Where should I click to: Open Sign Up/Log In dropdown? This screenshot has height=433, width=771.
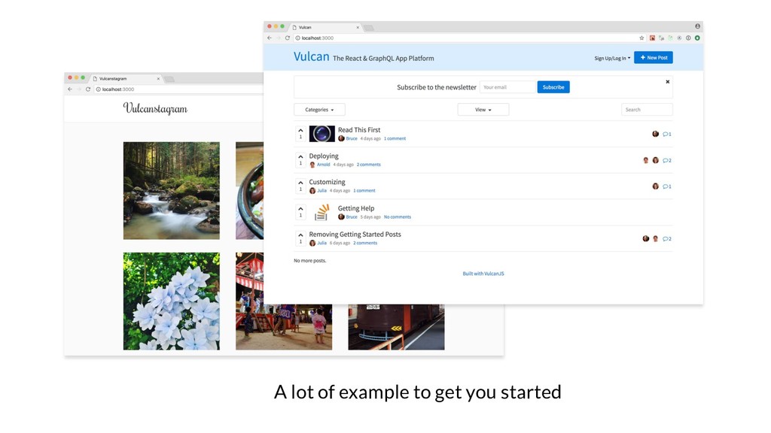coord(612,58)
